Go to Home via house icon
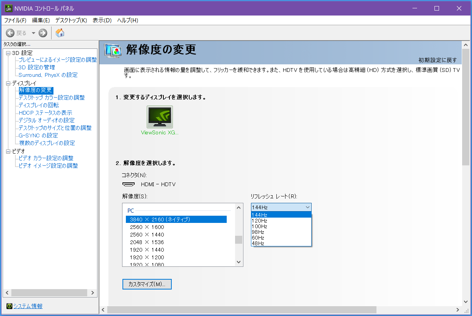Viewport: 472px width, 316px height. tap(60, 33)
